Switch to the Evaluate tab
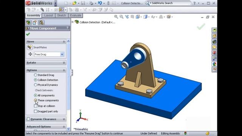 [76, 15]
